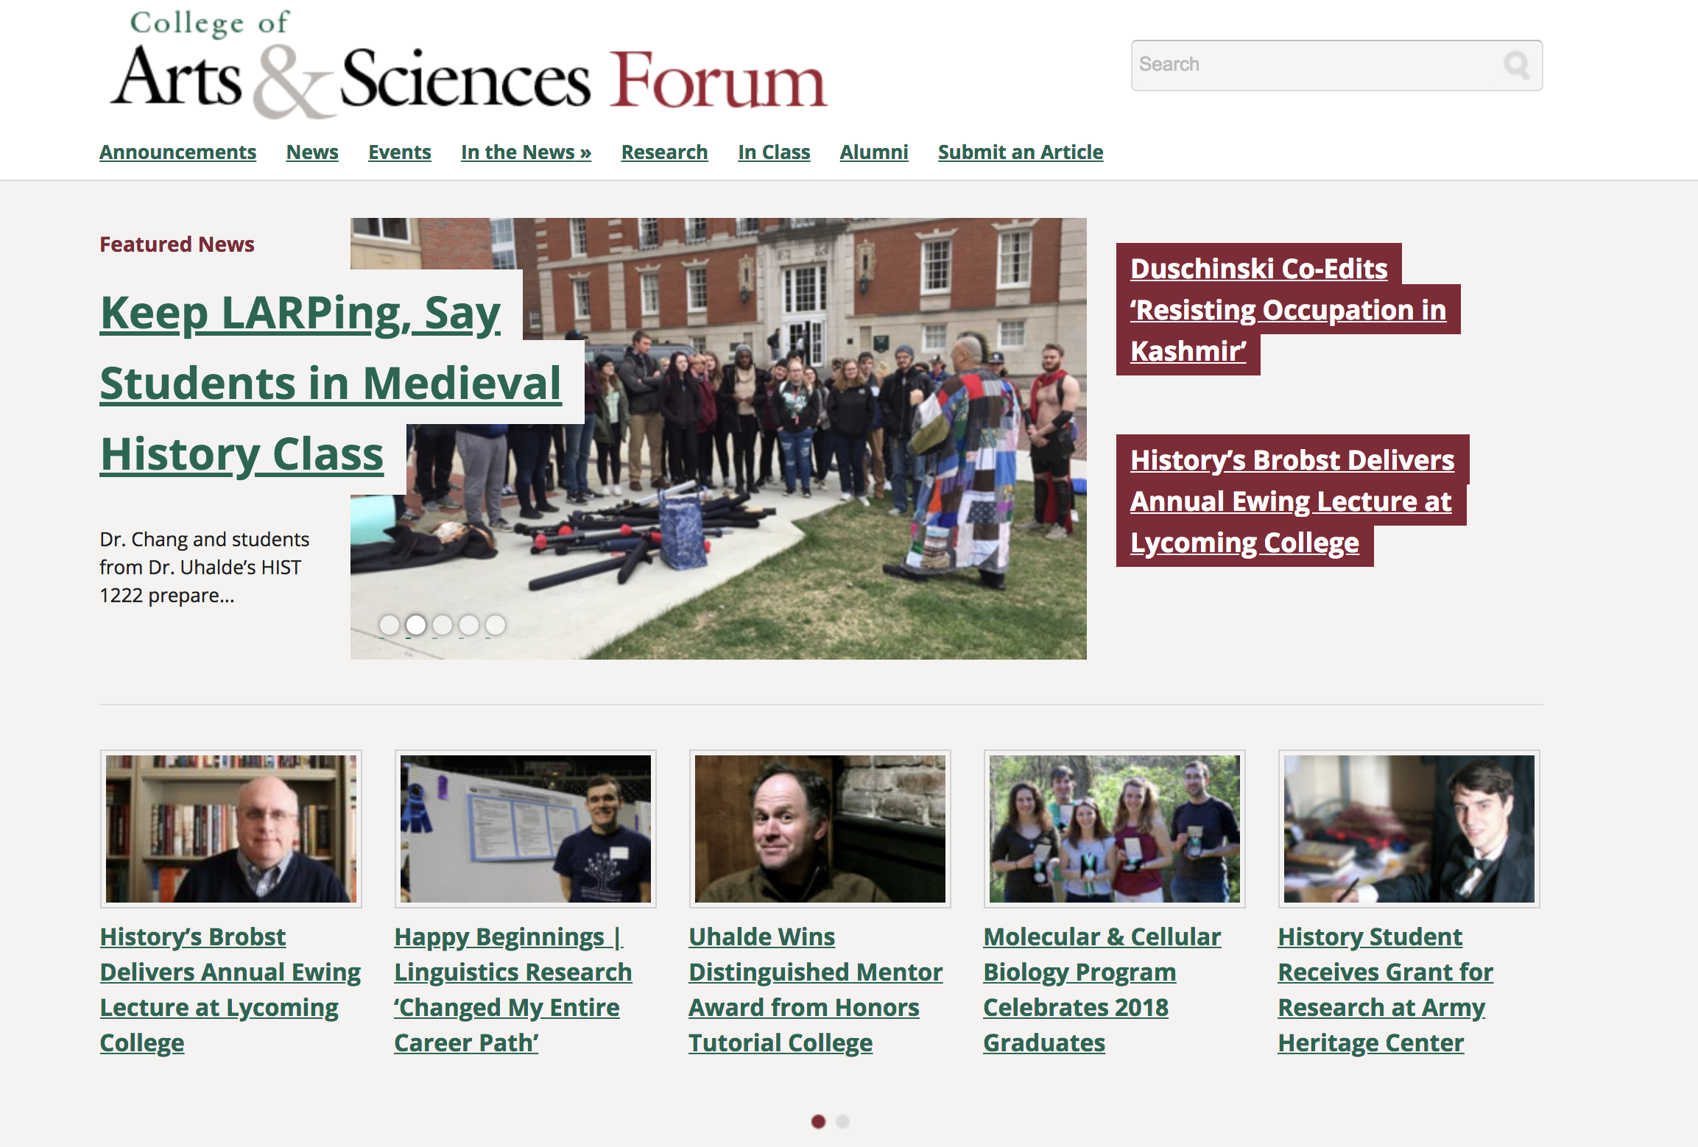Viewport: 1698px width, 1147px height.
Task: Click the Featured News heading
Action: point(177,244)
